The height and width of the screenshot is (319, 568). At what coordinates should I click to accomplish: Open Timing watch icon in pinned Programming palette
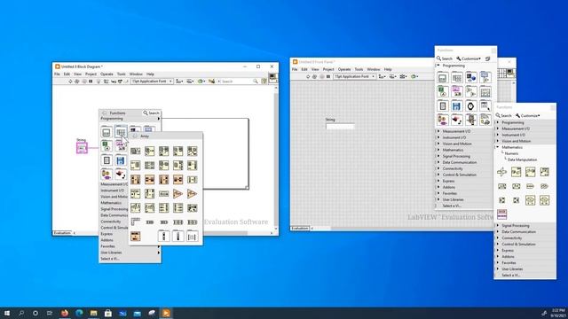click(471, 106)
